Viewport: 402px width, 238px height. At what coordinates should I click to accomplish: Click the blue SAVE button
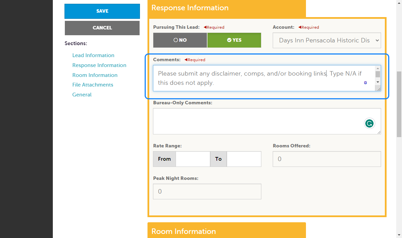coord(102,11)
